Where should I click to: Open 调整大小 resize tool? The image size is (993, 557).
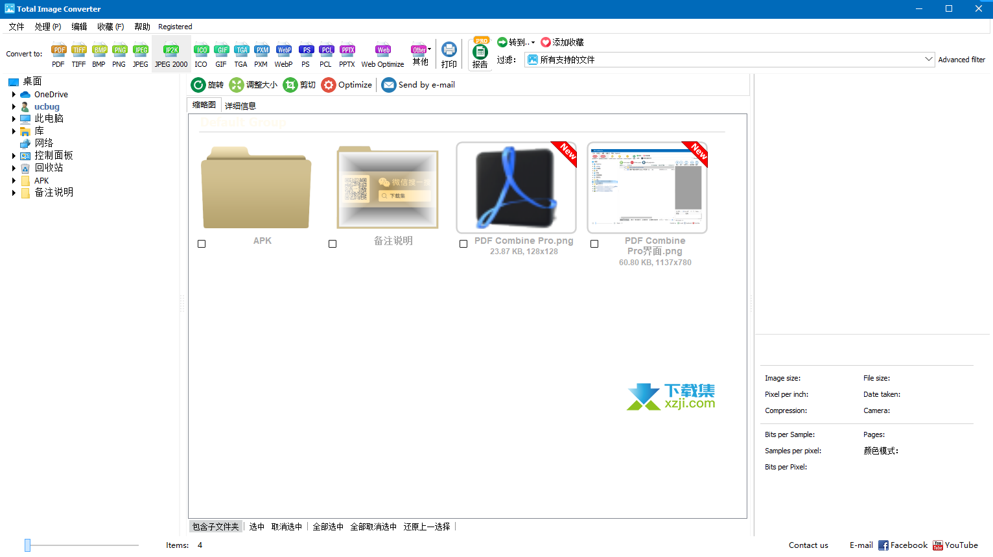click(253, 85)
